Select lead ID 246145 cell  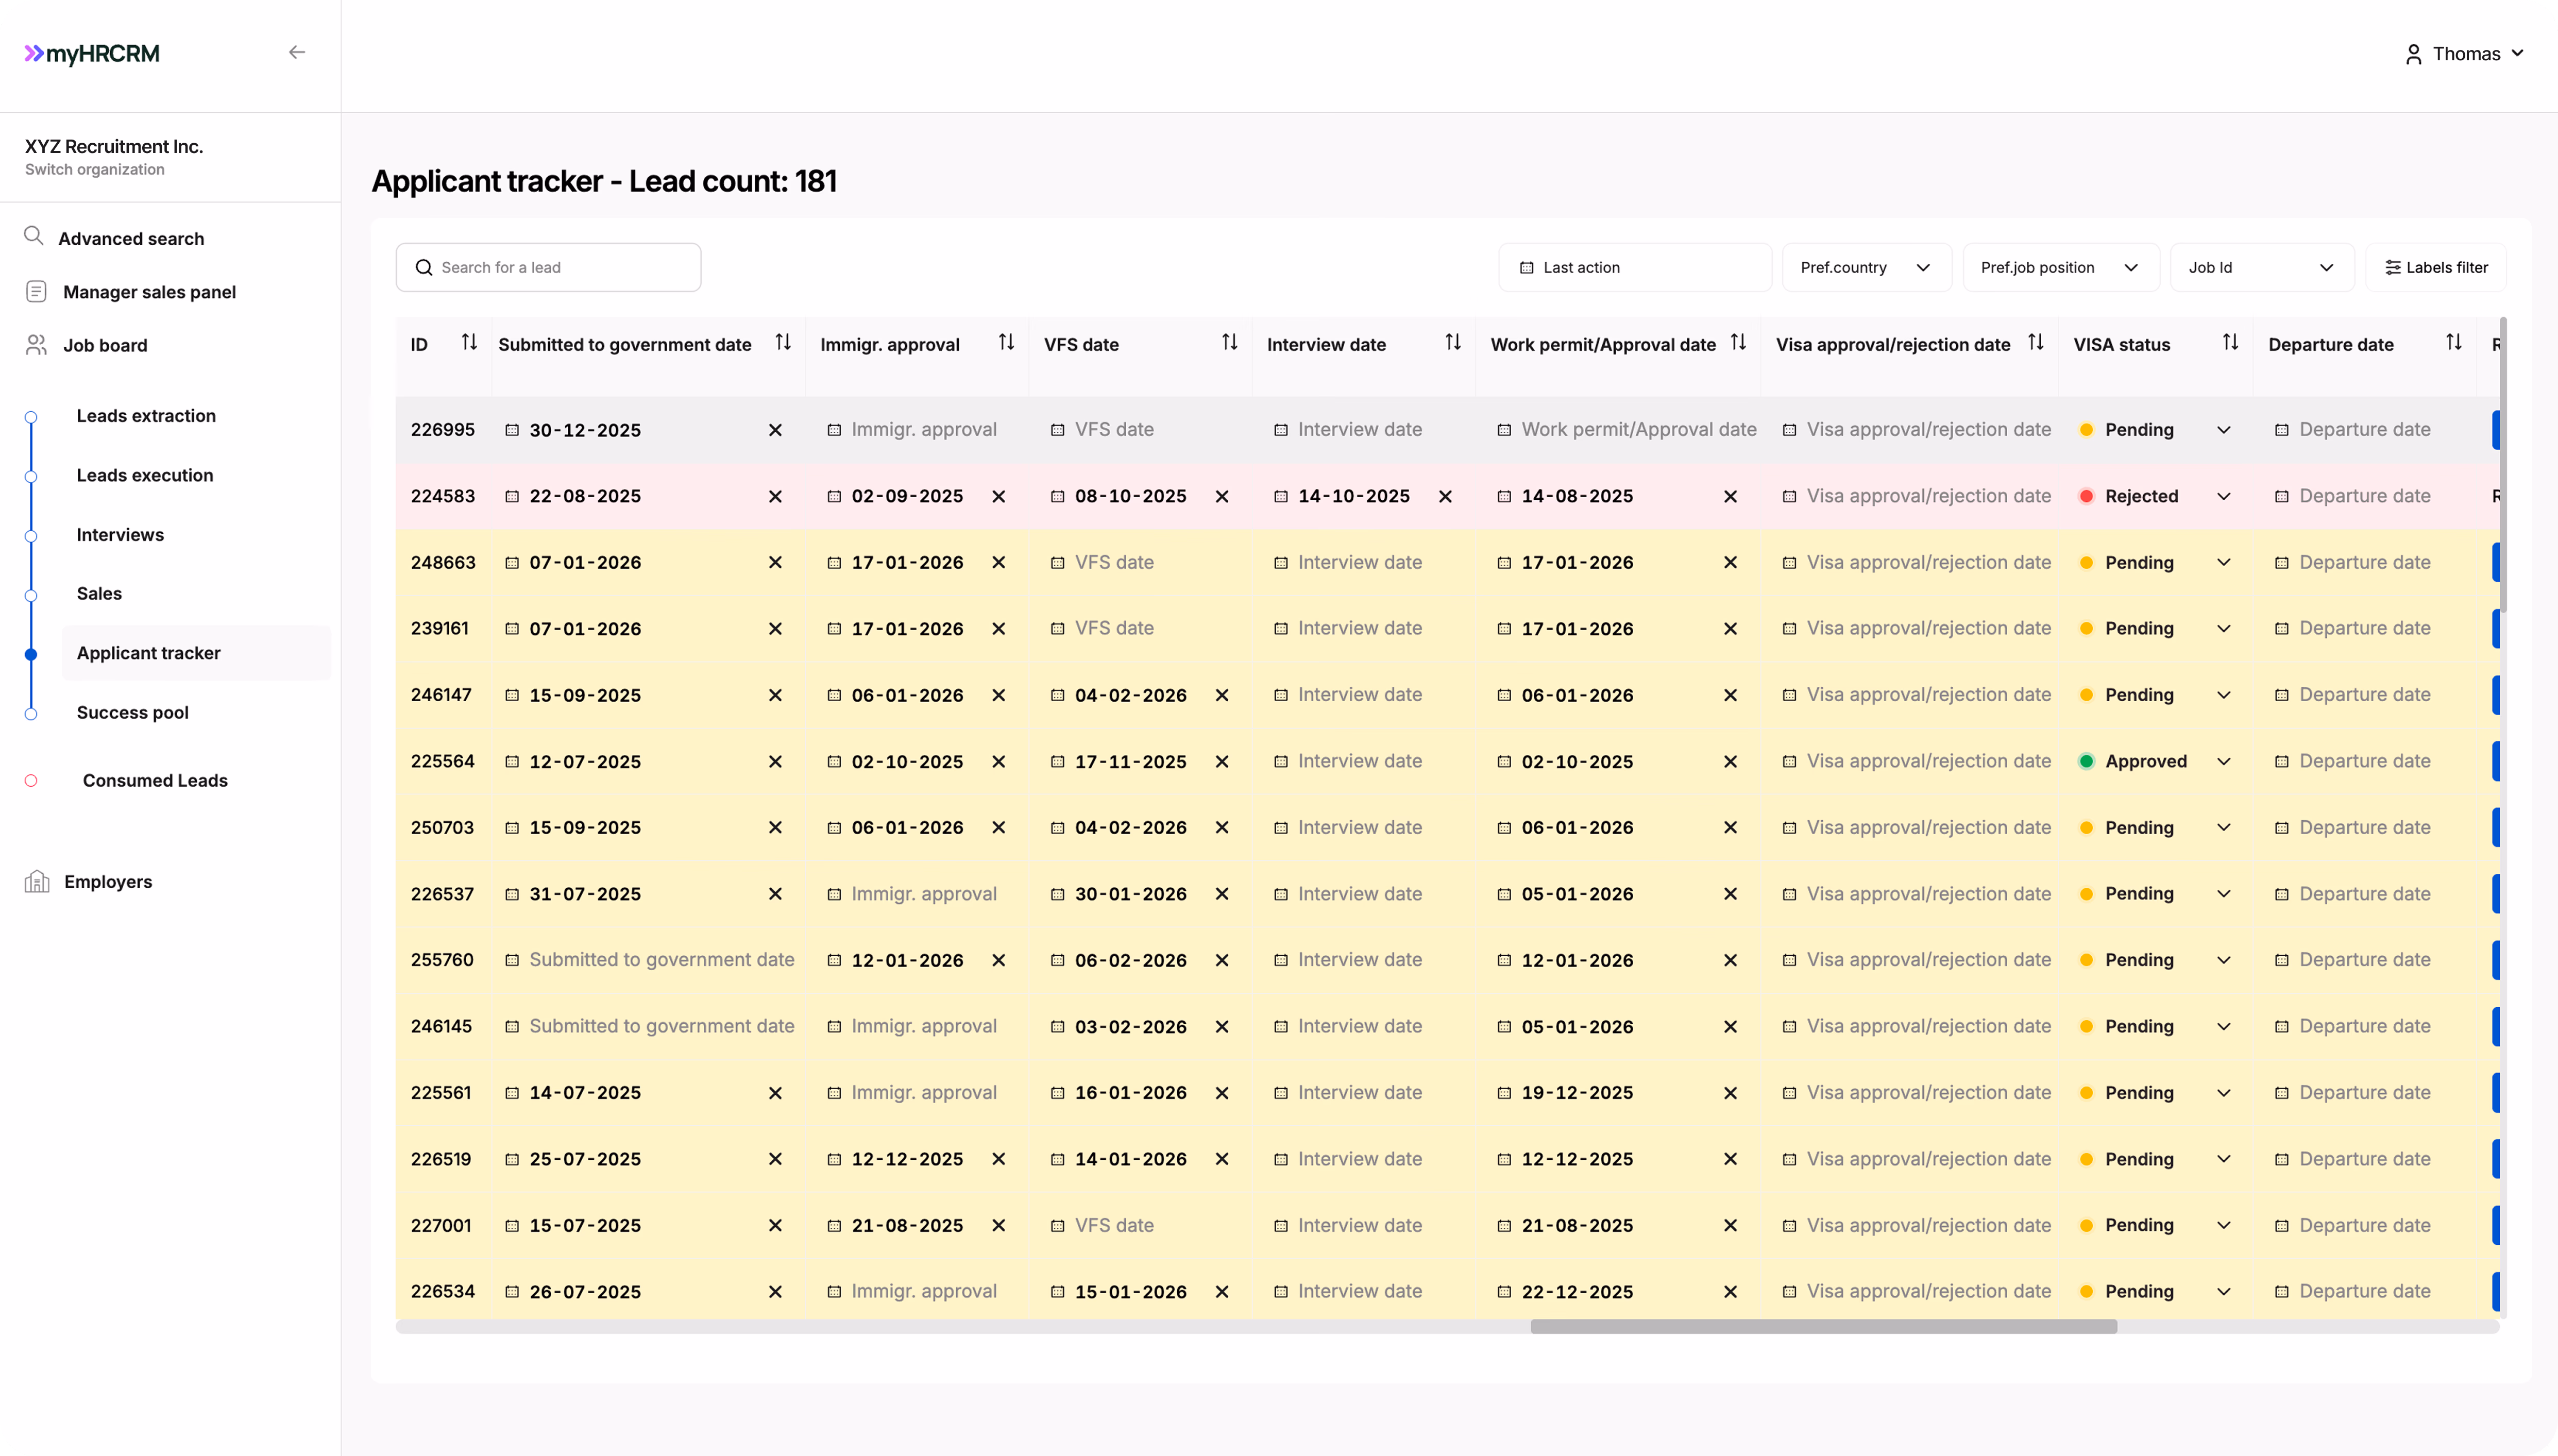[441, 1027]
